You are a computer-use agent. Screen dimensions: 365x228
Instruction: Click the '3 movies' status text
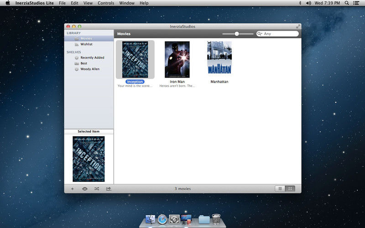click(x=183, y=189)
